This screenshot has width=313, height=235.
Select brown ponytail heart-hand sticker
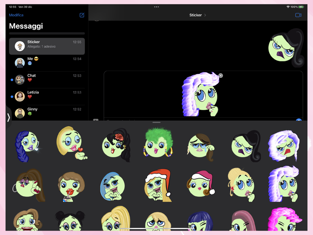coord(29,185)
